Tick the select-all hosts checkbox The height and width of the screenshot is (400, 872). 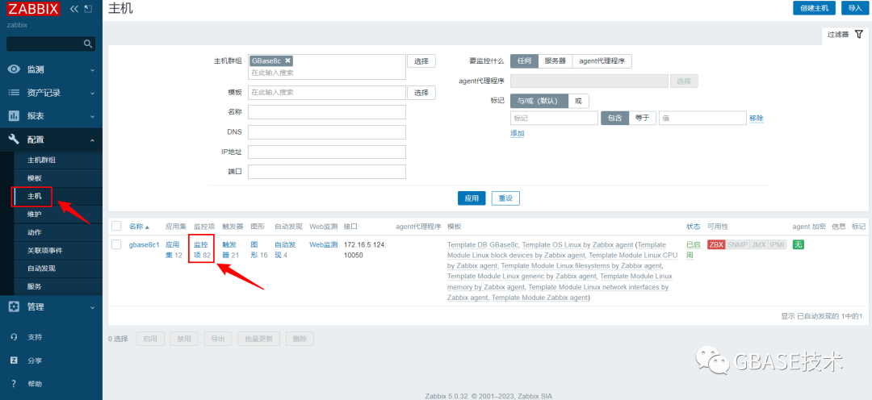tap(116, 226)
